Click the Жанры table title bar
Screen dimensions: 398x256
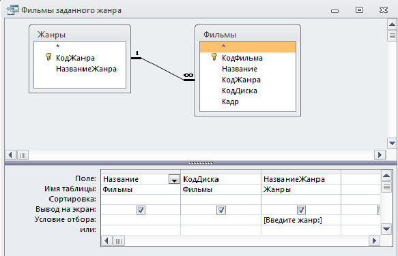[x=80, y=34]
